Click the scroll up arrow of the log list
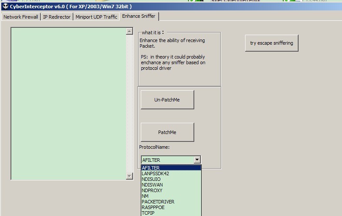Screen dimensions: 342x216 click(129, 31)
